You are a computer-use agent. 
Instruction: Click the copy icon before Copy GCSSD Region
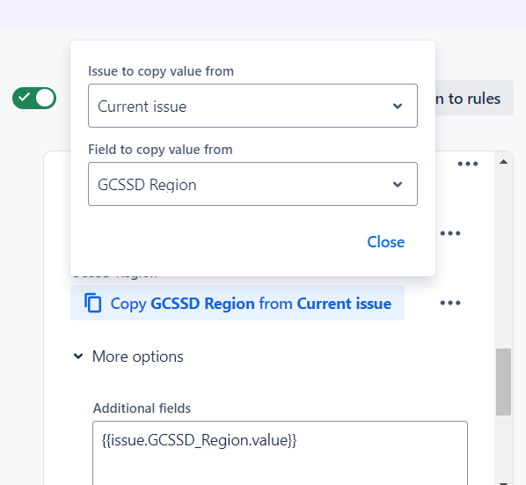92,303
